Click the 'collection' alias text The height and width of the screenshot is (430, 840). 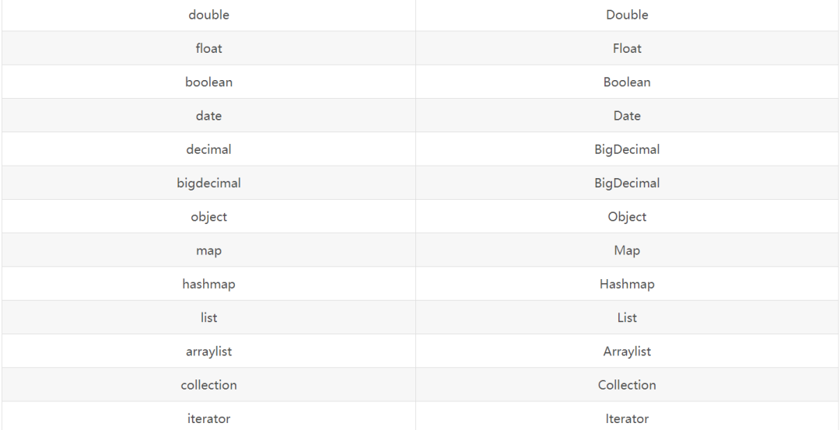pos(208,385)
